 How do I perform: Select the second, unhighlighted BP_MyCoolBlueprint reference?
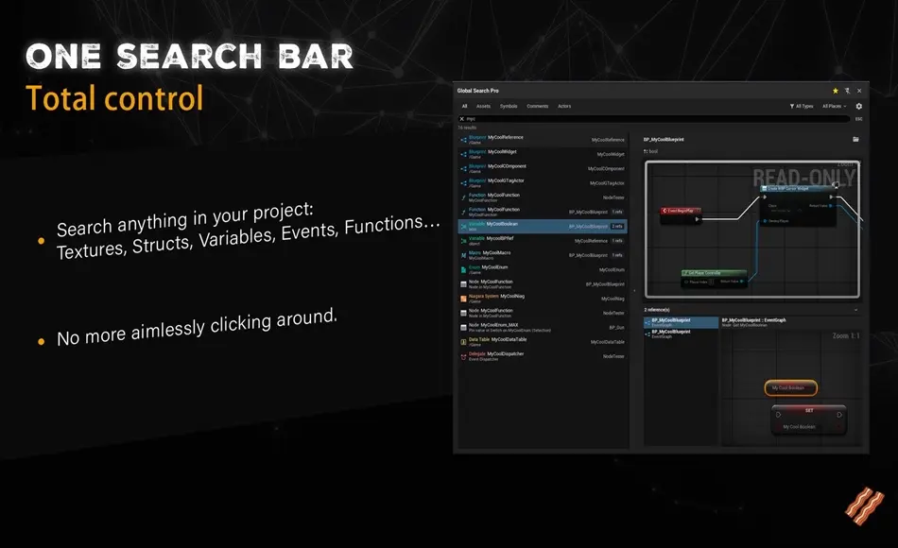[681, 334]
